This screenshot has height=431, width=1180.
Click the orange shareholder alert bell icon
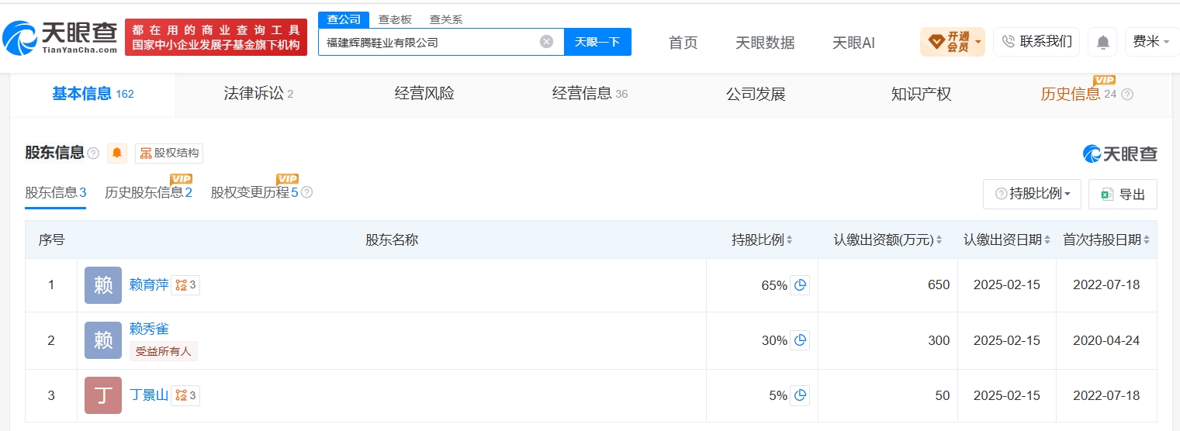pyautogui.click(x=117, y=153)
